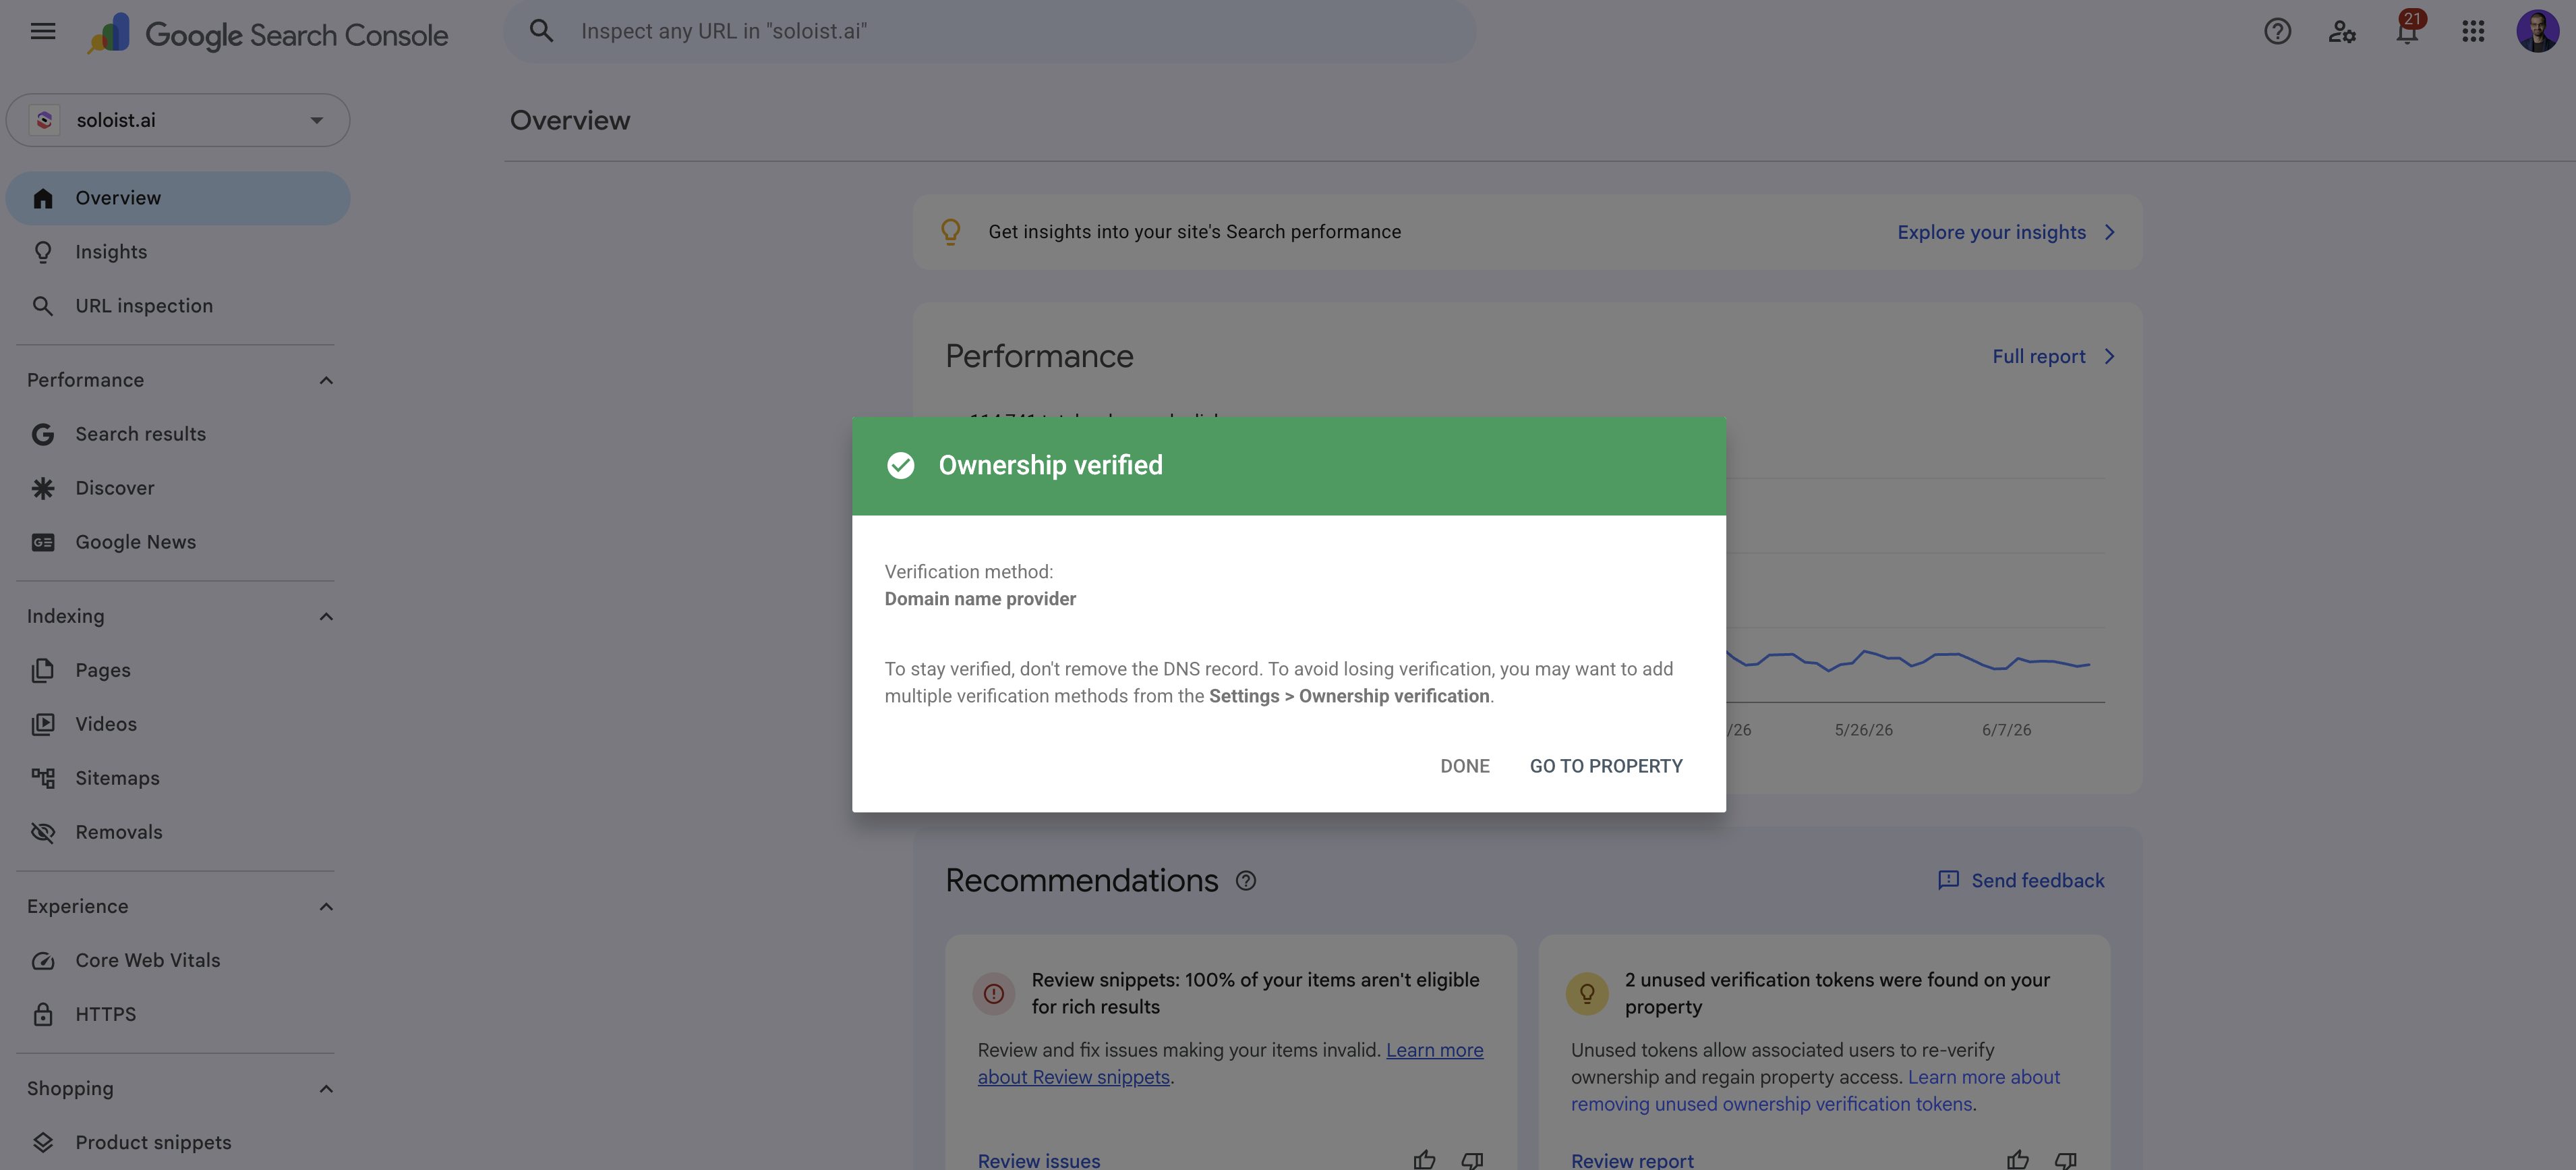Click the Product snippets layers icon
The height and width of the screenshot is (1170, 2576).
42,1143
